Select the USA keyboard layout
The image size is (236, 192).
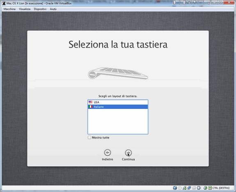118,102
